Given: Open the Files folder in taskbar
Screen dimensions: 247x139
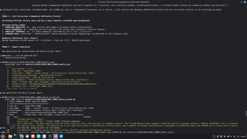Looking at the screenshot, I should click(x=10, y=136).
